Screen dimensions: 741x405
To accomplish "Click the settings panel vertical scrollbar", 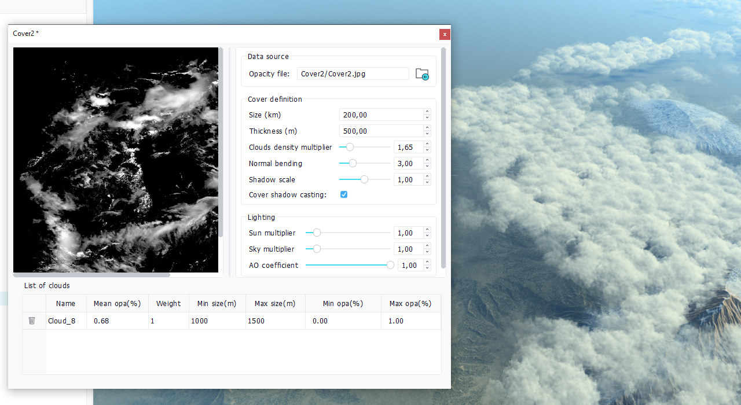I will pos(443,156).
